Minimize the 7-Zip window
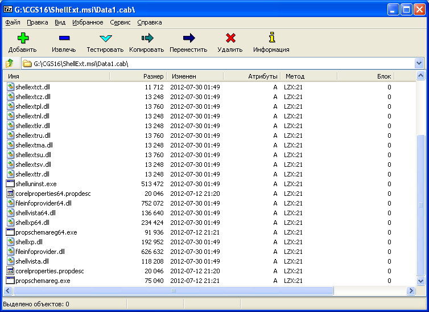429x312 pixels. (393, 10)
